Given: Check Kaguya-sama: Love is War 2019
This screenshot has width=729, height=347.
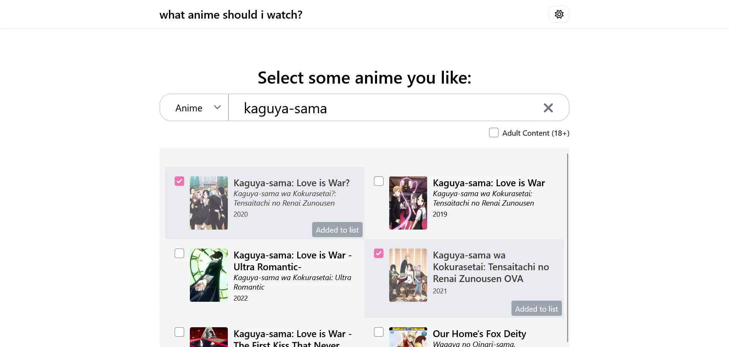Looking at the screenshot, I should coord(378,181).
